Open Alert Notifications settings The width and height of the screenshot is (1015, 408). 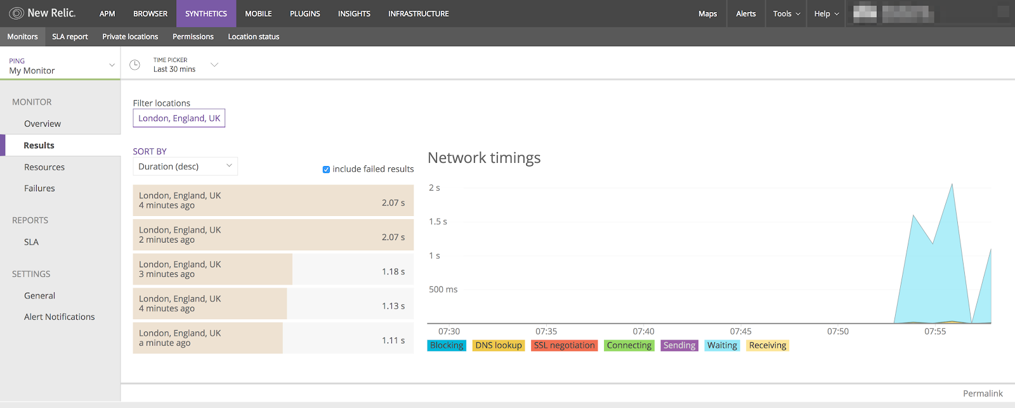59,317
